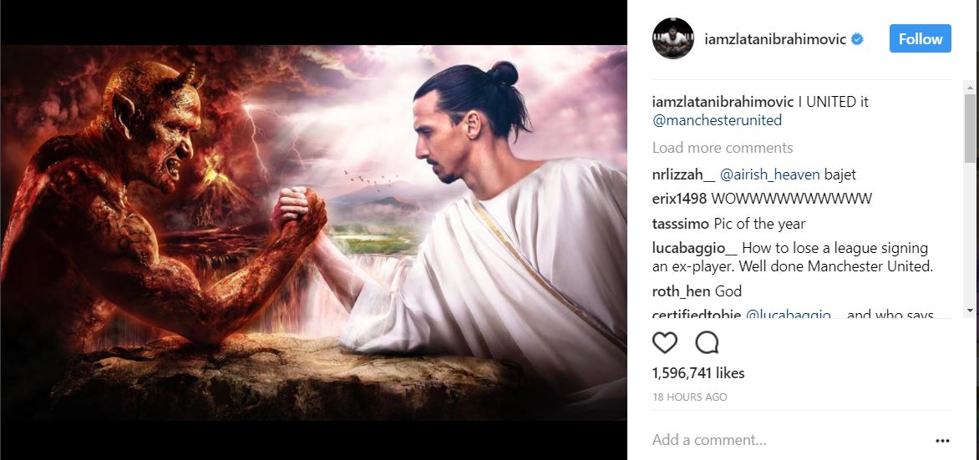This screenshot has height=460, width=979.
Task: View the 1,596,741 likes list
Action: coord(698,373)
